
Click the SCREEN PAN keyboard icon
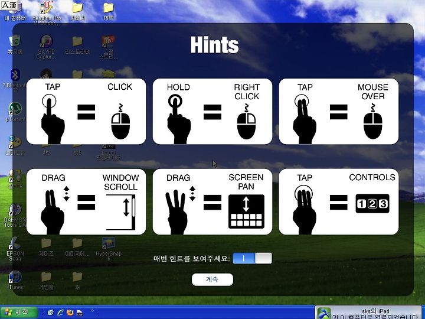246,211
